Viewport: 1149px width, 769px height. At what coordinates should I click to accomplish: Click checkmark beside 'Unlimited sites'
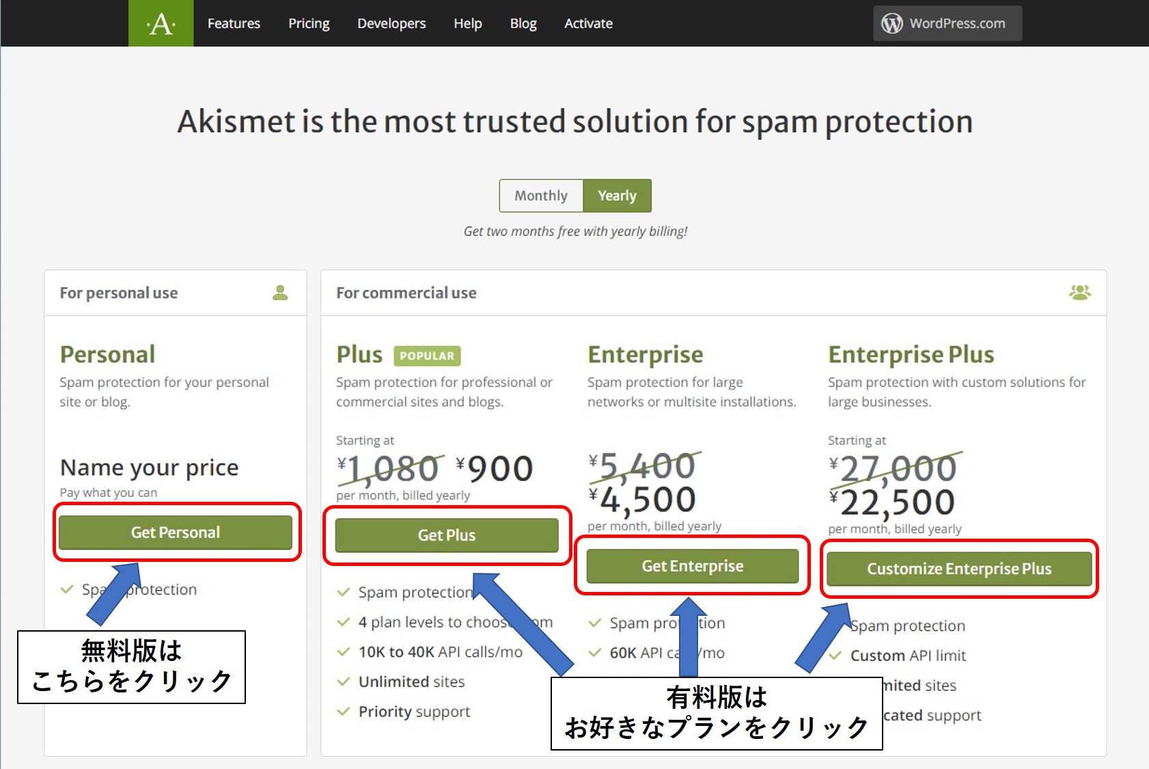coord(344,682)
